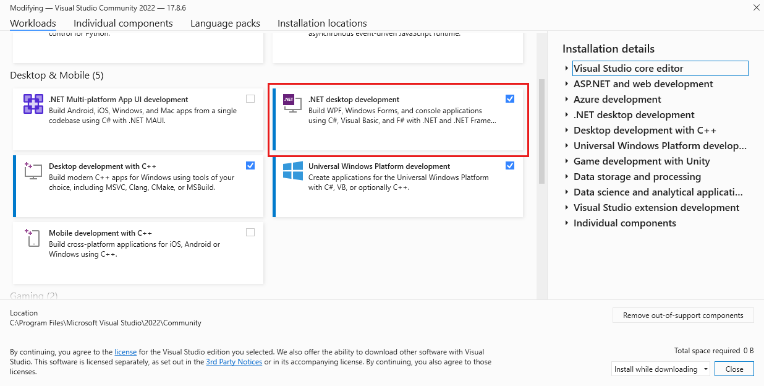Viewport: 764px width, 386px height.
Task: Expand Individual components in Installation details
Action: pyautogui.click(x=567, y=223)
